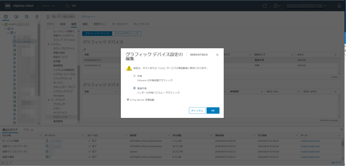Select 認証サービス settings item
Viewport: 346px width, 166px height.
point(60,57)
